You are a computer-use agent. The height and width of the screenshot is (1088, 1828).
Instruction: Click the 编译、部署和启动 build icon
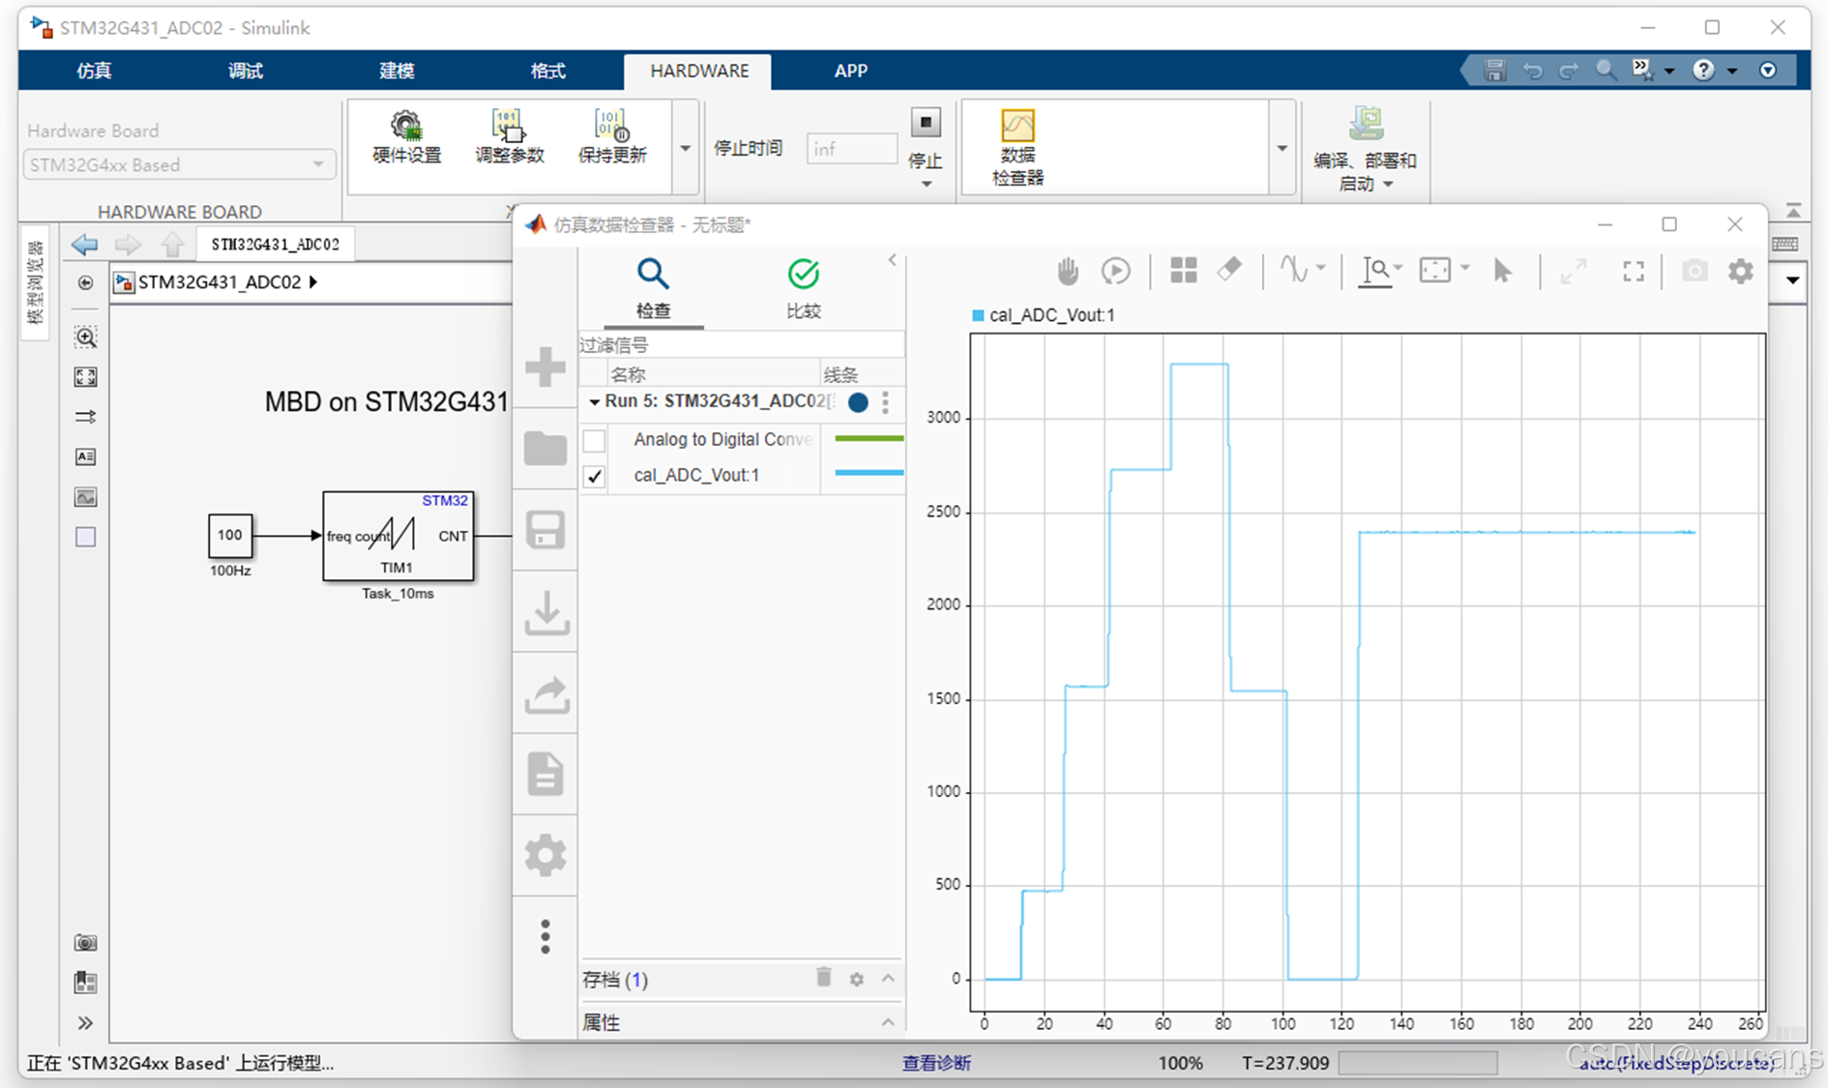1366,147
